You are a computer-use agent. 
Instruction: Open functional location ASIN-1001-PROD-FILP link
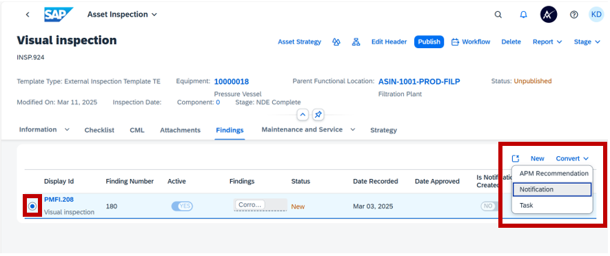(x=419, y=82)
